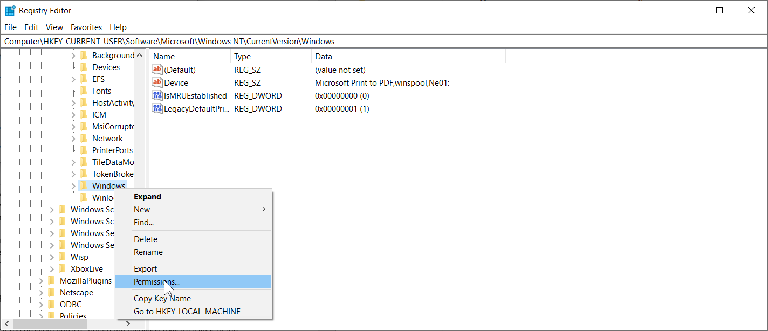Viewport: 768px width, 331px height.
Task: Choose Expand in the context menu
Action: [193, 197]
